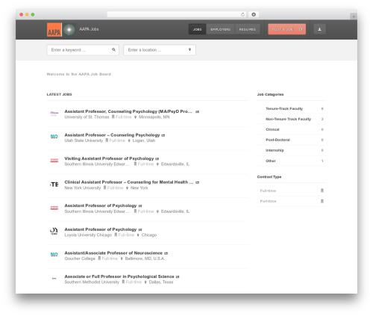Screen dimensions: 373x316
Task: Open a new browser tab with plus
Action: coord(354,16)
